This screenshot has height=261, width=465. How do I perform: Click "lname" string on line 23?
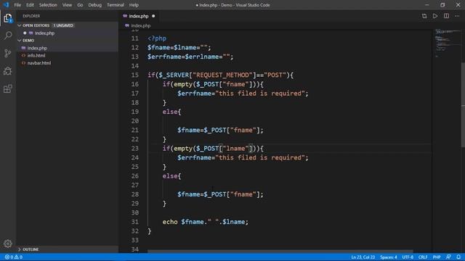(235, 149)
